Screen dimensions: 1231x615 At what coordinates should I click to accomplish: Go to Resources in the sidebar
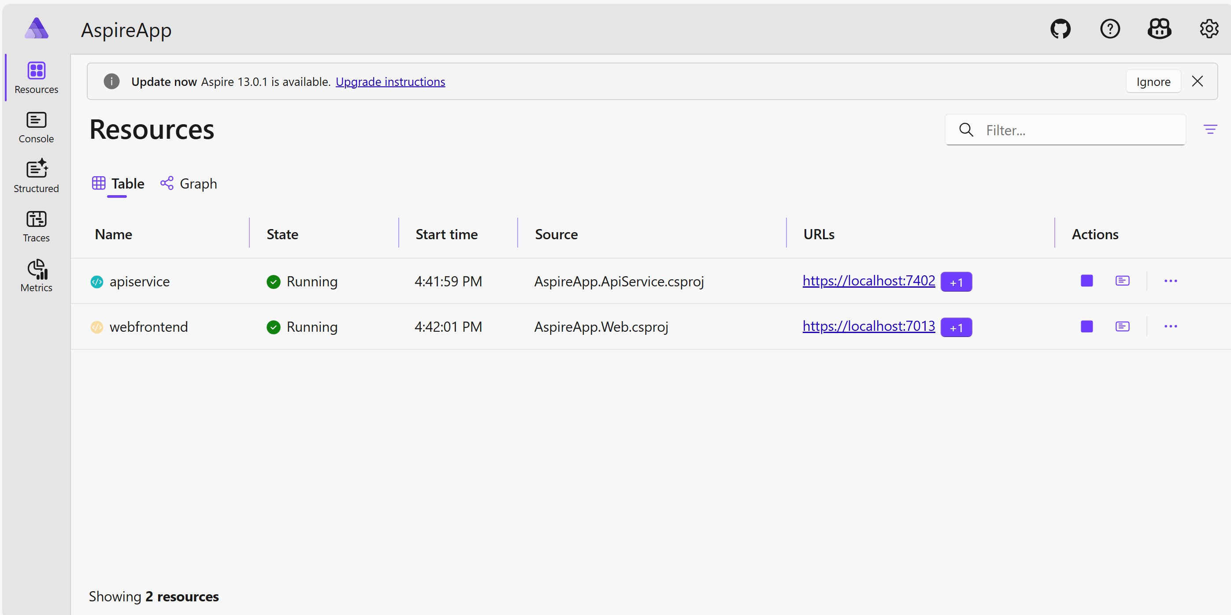(36, 78)
